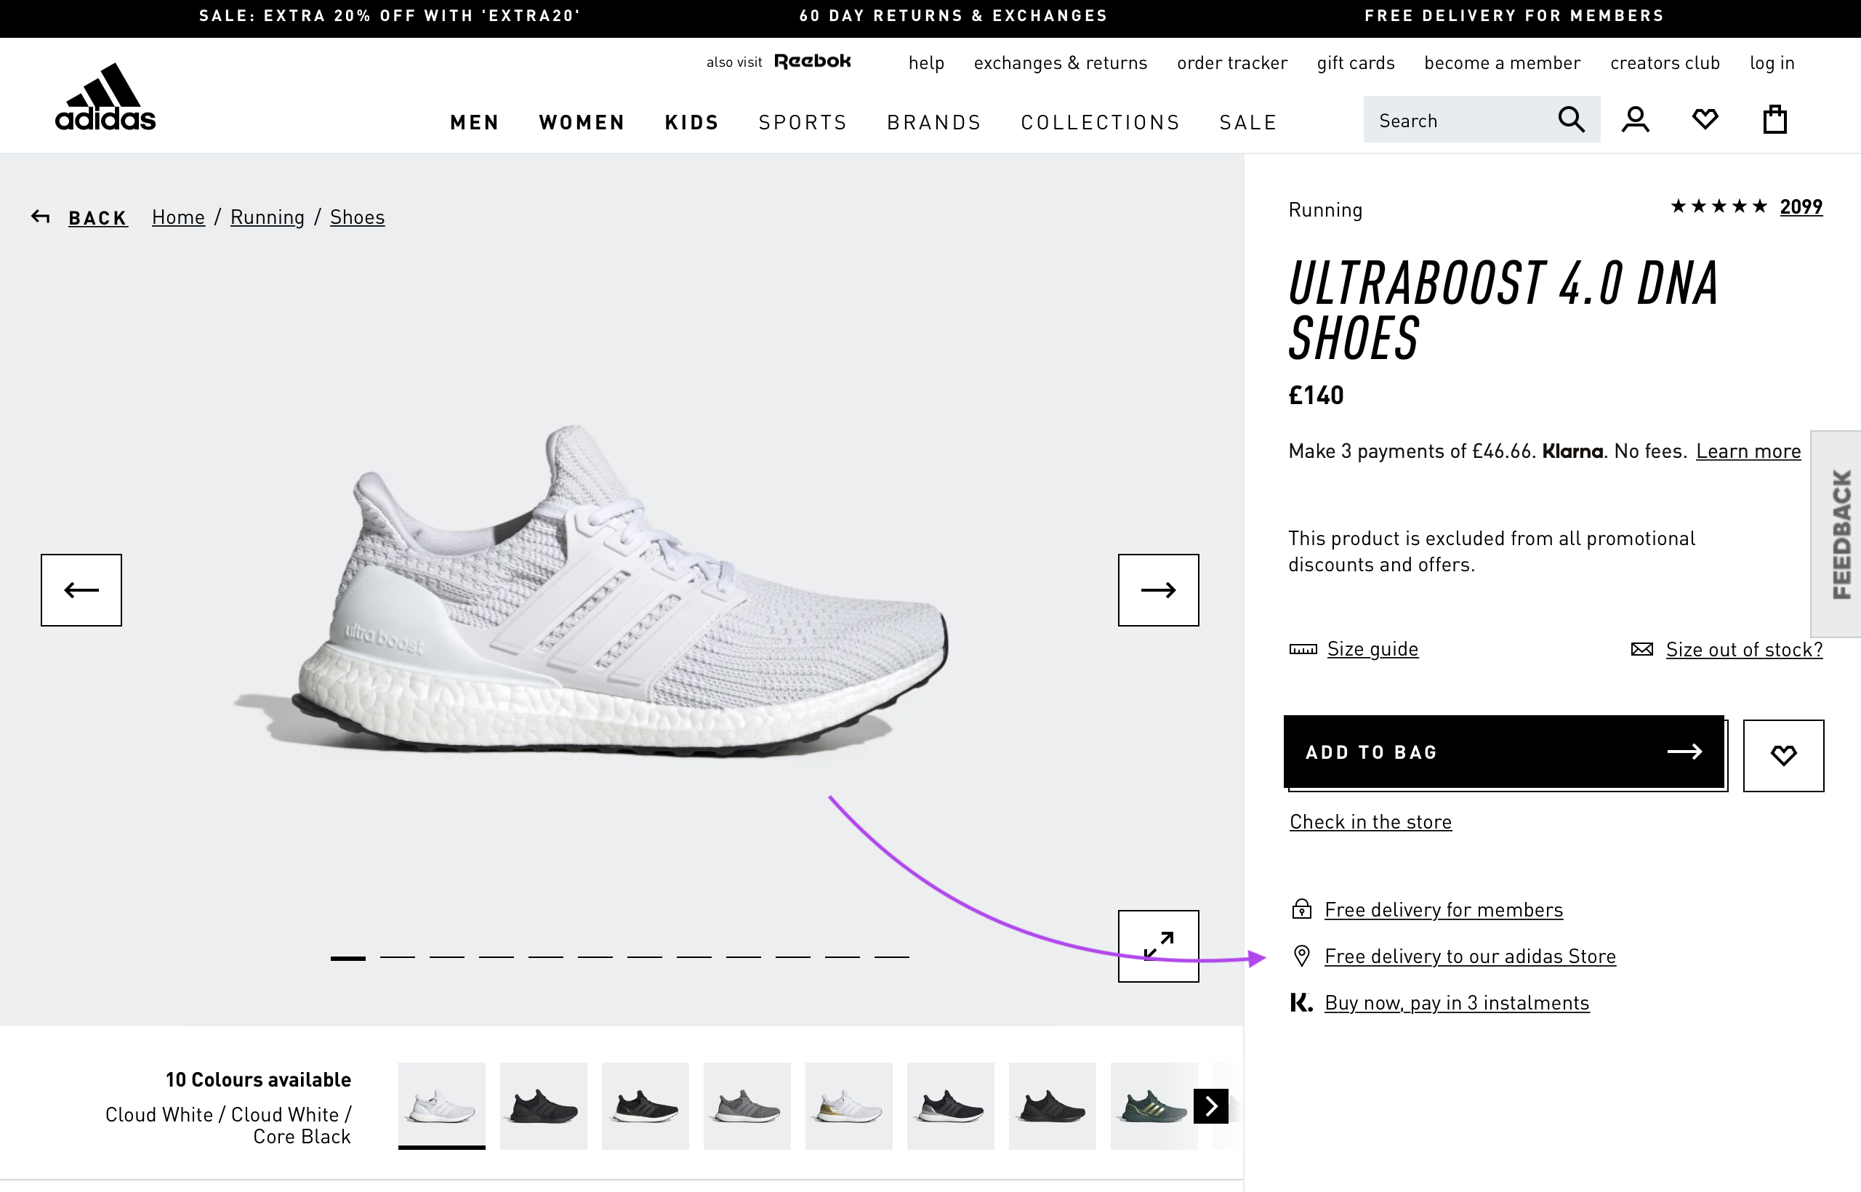Click the back arrow to previous image

80,589
